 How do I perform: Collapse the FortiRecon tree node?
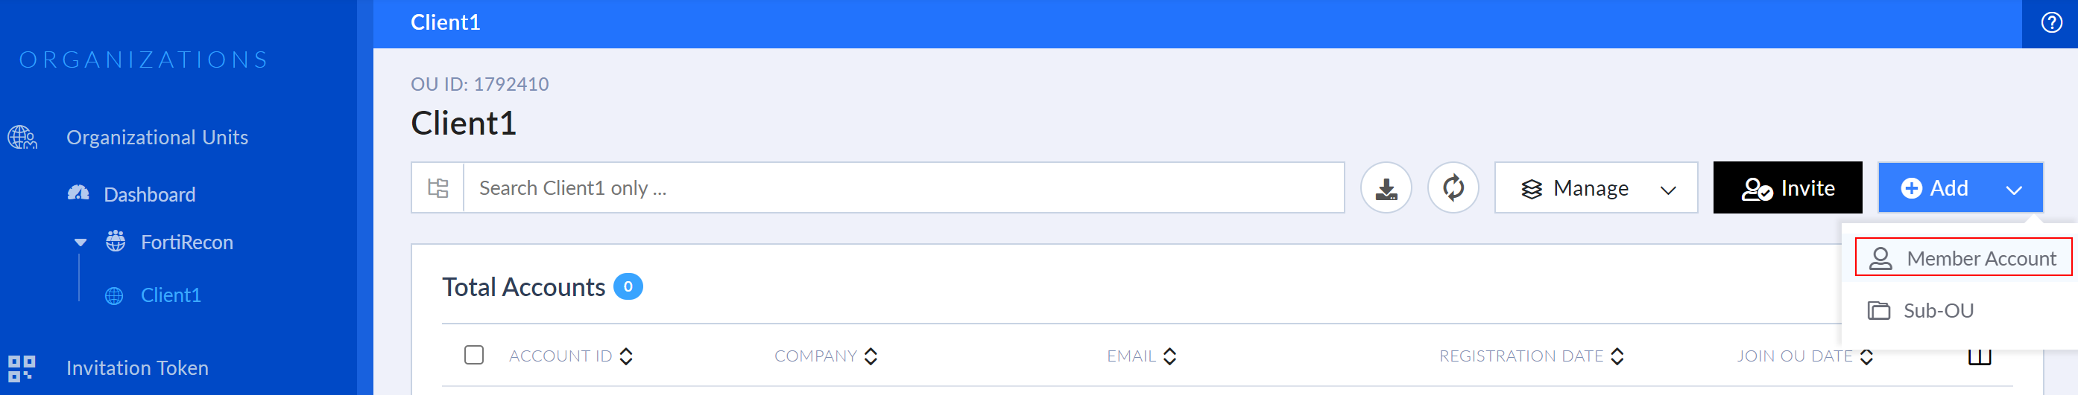[x=80, y=243]
